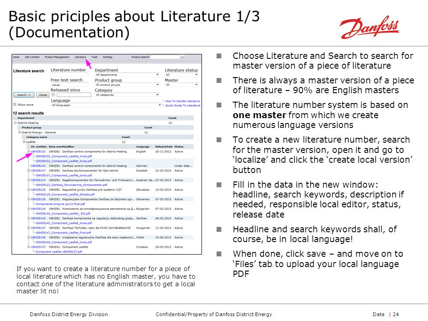Screen dimensions: 428x321
Task: Open Quick Guide To Literature link
Action: pyautogui.click(x=183, y=105)
